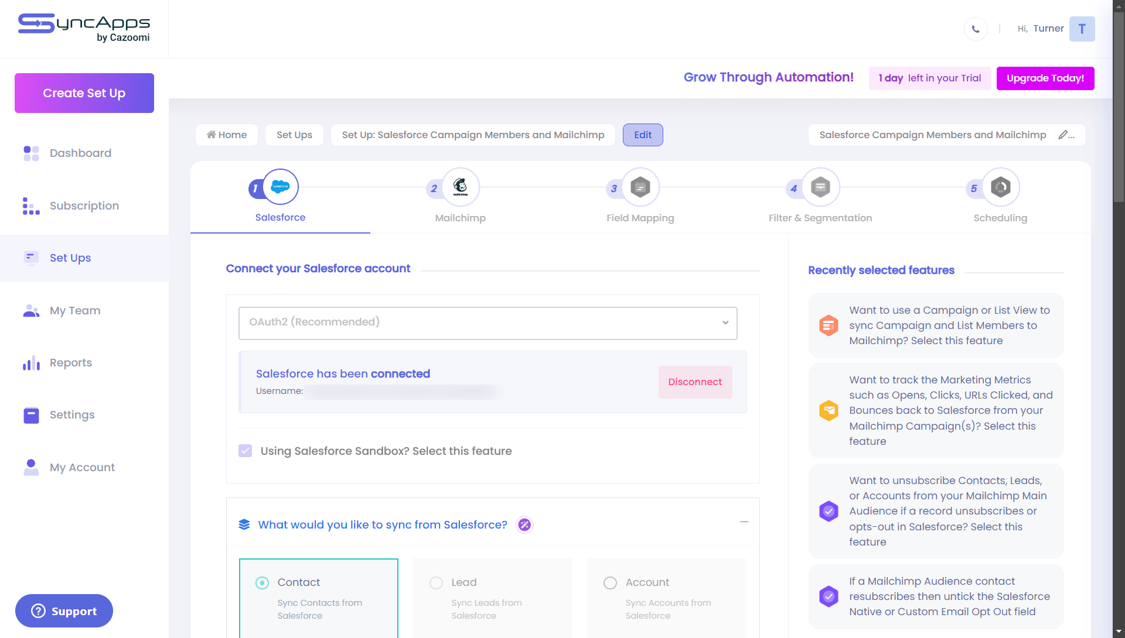Click the Upgrade Today! button

click(1045, 78)
